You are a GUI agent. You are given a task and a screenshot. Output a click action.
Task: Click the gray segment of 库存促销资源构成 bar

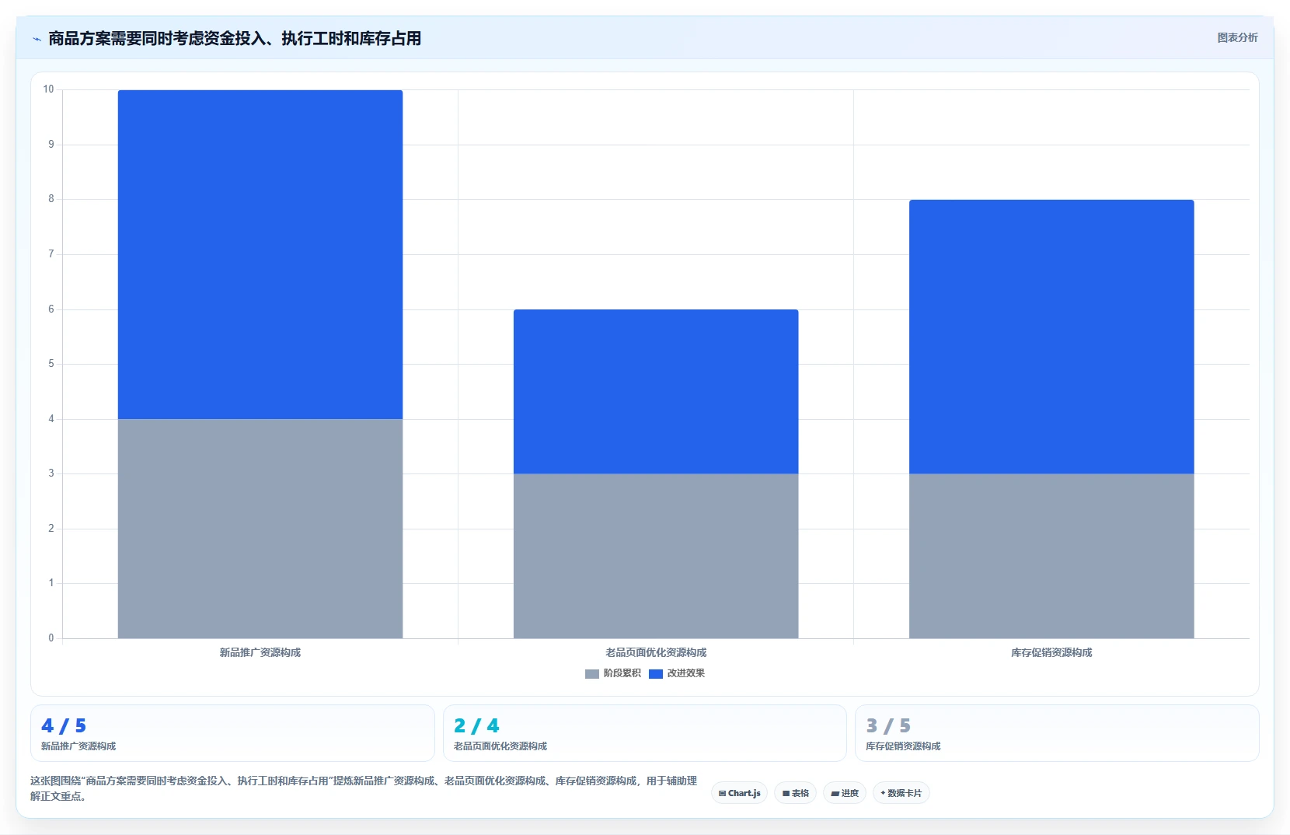1051,556
